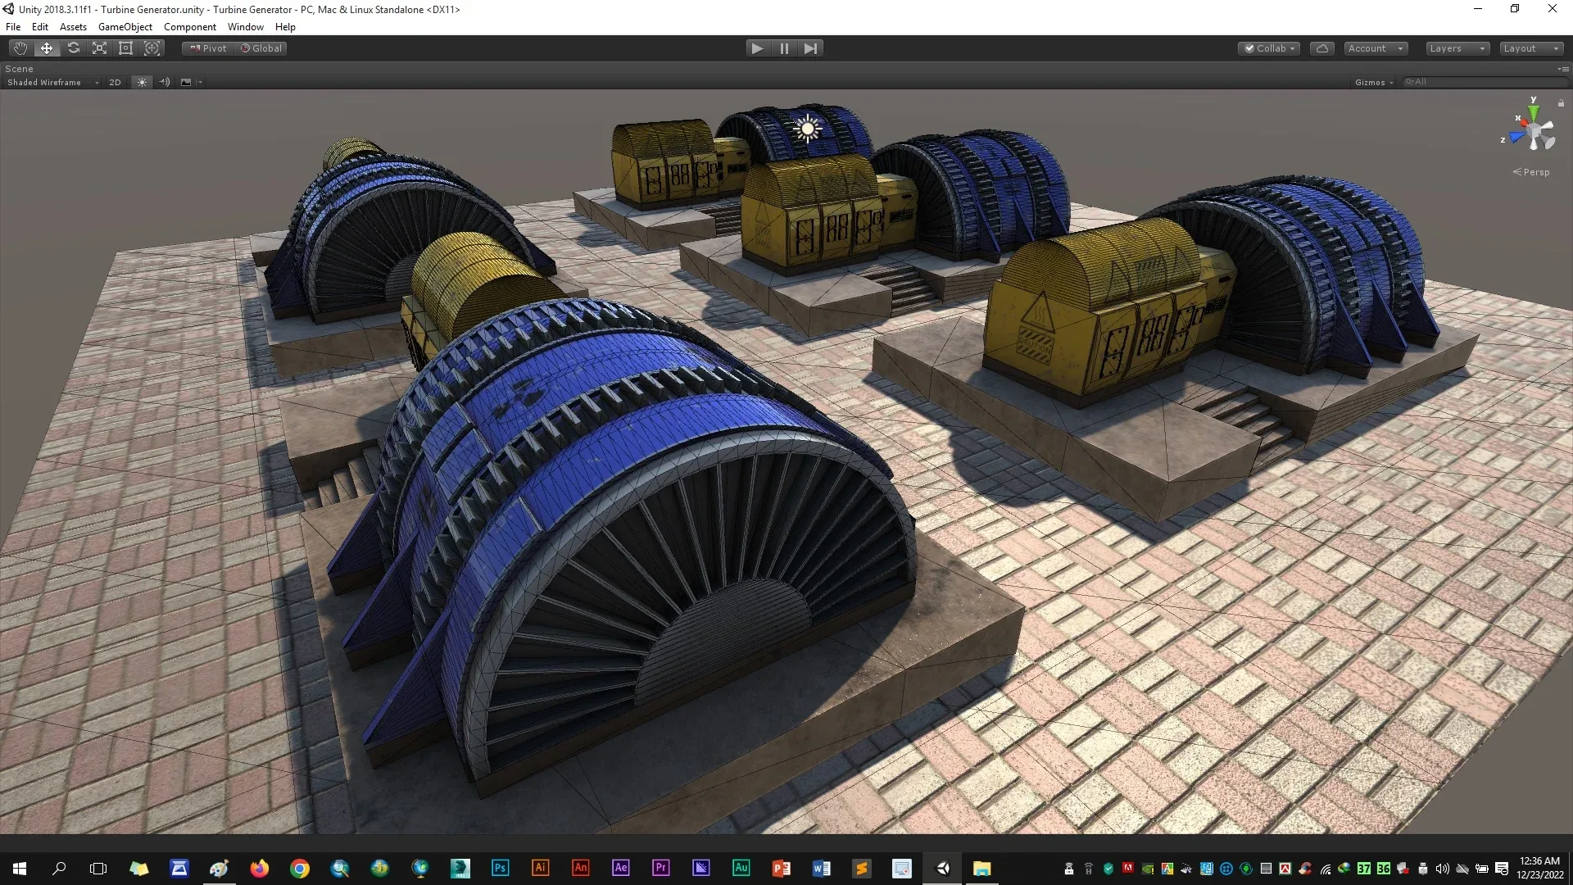The width and height of the screenshot is (1573, 885).
Task: Open Illustrator from taskbar
Action: [x=540, y=868]
